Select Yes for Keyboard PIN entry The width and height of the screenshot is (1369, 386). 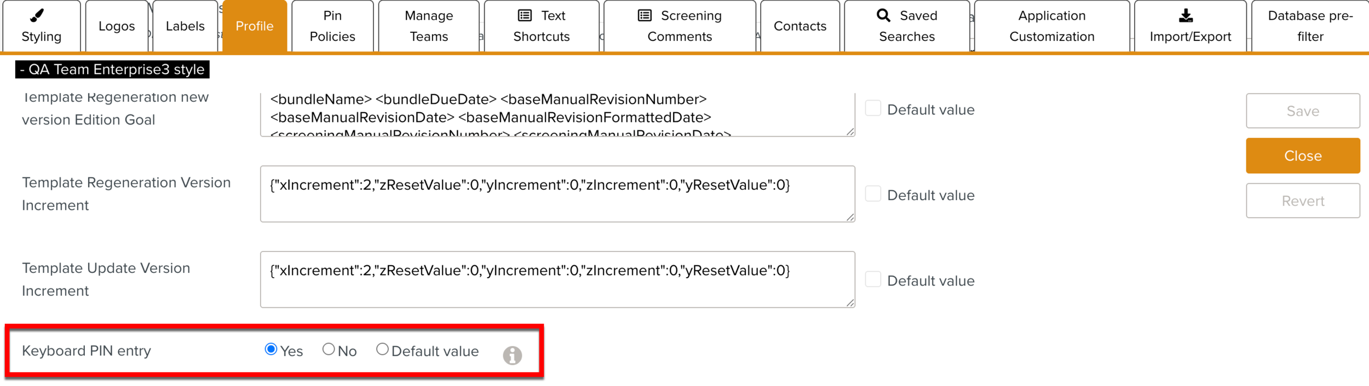(271, 349)
